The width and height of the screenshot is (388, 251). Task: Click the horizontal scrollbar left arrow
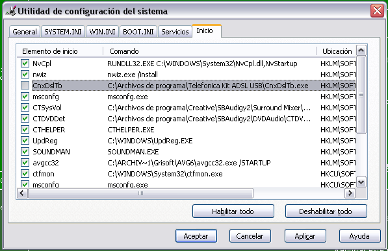[22, 193]
